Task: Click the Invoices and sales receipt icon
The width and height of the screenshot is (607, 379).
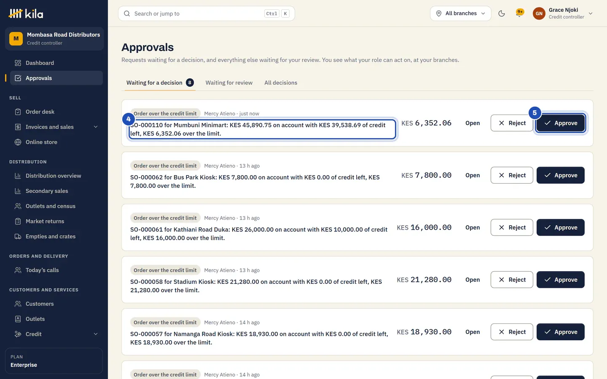Action: (x=18, y=127)
